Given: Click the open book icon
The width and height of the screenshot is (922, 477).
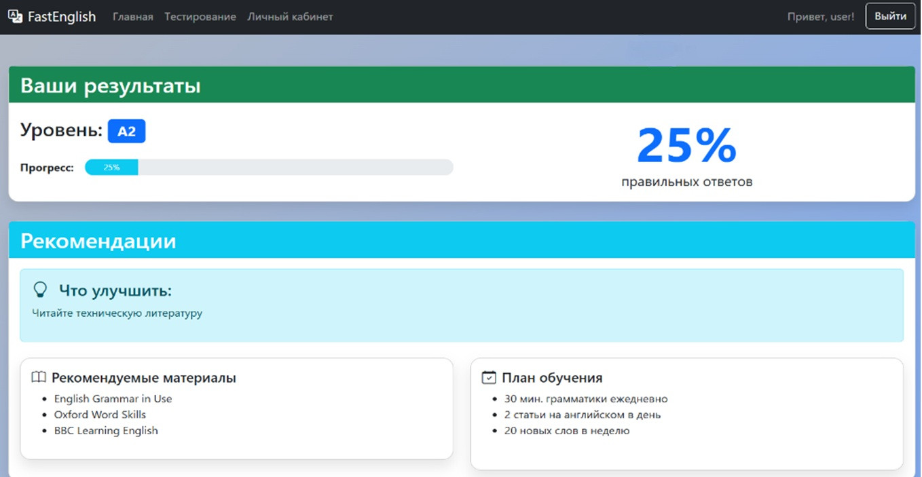Looking at the screenshot, I should 39,378.
